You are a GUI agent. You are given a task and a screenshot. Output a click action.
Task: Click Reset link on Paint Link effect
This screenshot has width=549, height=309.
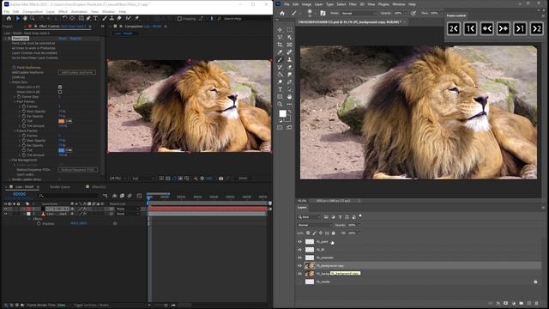pos(63,38)
